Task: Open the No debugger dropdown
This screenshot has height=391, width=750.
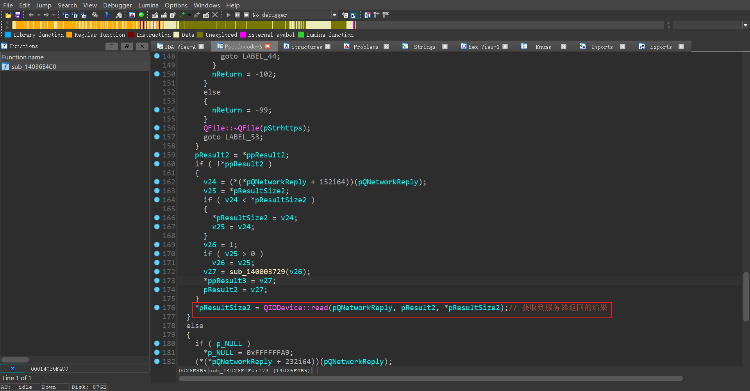Action: point(334,15)
